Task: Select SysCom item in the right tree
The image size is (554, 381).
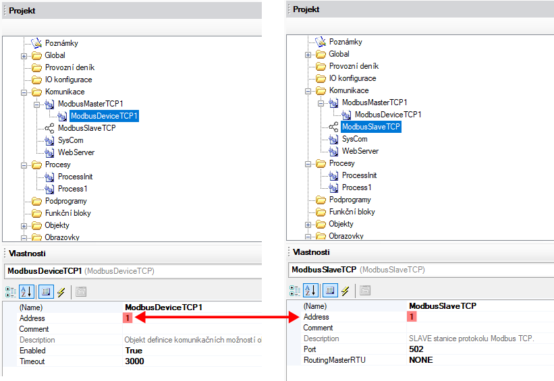Action: point(354,139)
